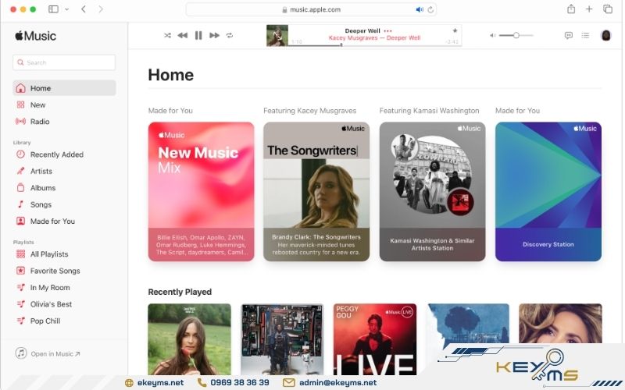625x390 pixels.
Task: Open the In My Room playlist
Action: click(x=64, y=287)
